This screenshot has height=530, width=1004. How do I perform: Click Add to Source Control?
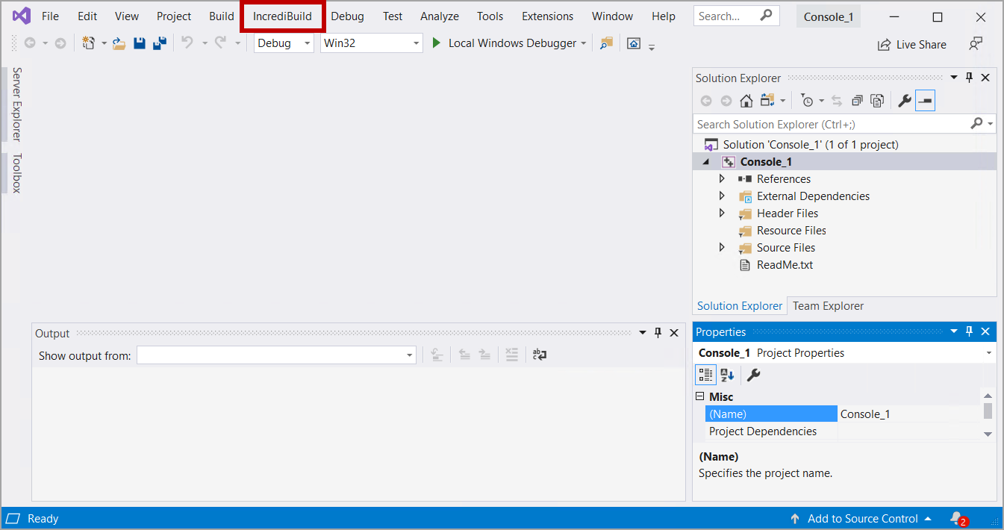[862, 518]
